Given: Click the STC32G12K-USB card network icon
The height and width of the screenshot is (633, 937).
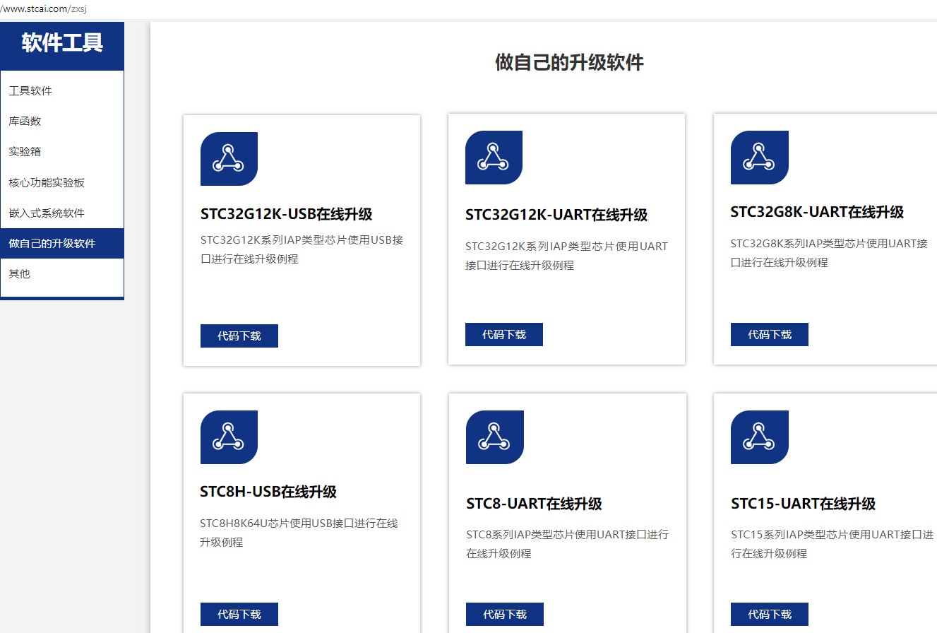Looking at the screenshot, I should click(x=229, y=159).
